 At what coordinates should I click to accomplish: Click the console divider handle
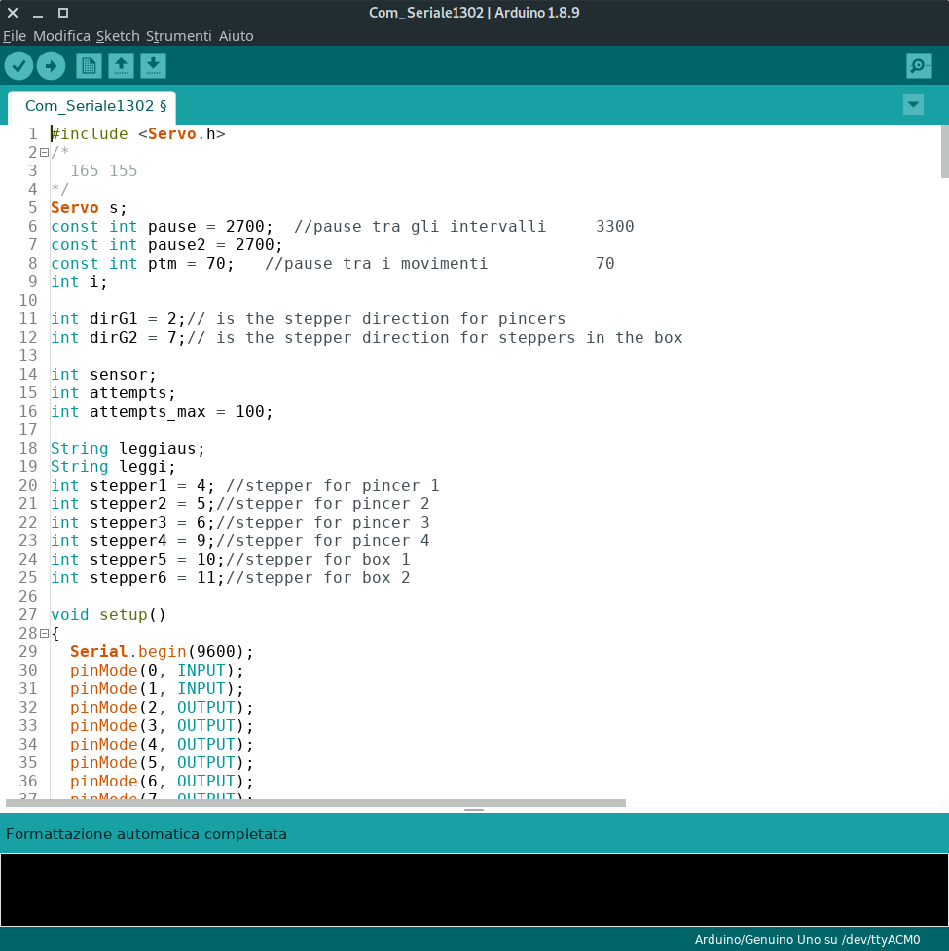coord(474,810)
